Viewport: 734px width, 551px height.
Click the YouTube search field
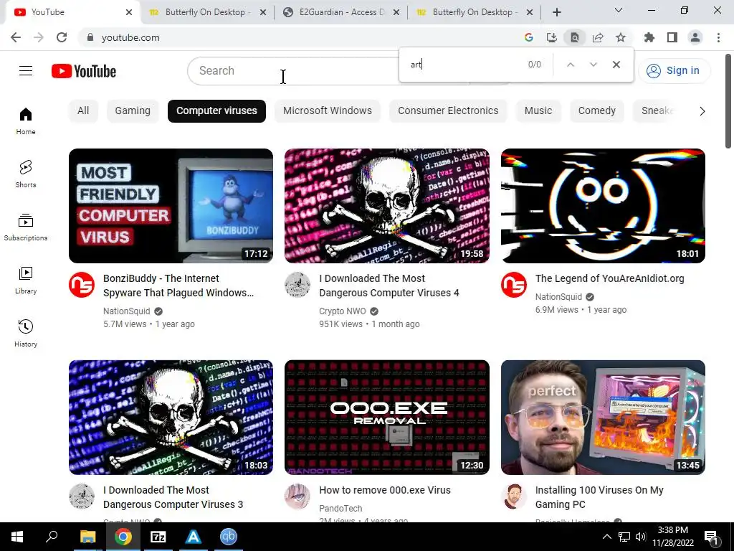pos(295,71)
